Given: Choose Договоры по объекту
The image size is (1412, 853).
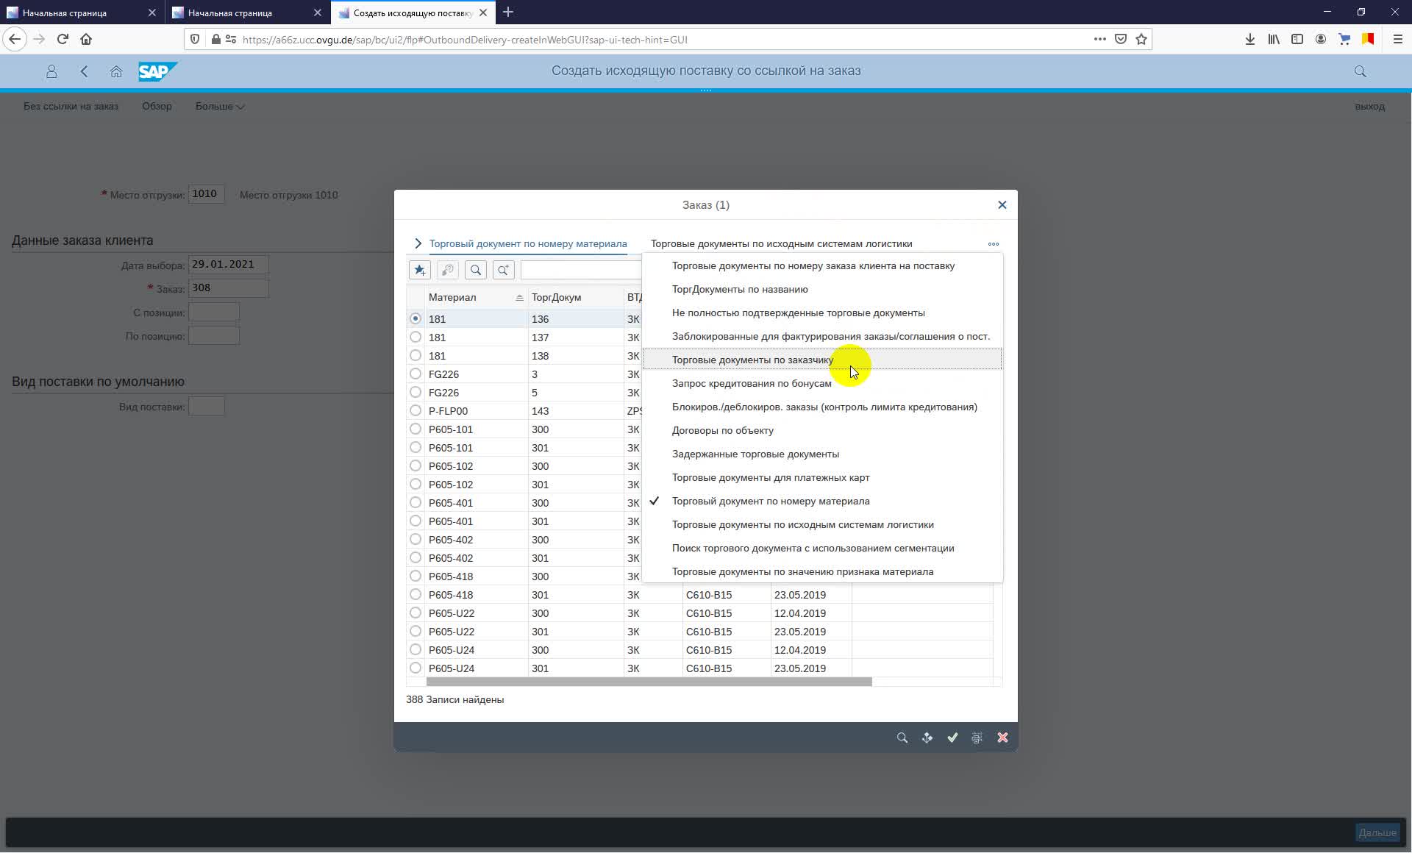Looking at the screenshot, I should pos(822,430).
